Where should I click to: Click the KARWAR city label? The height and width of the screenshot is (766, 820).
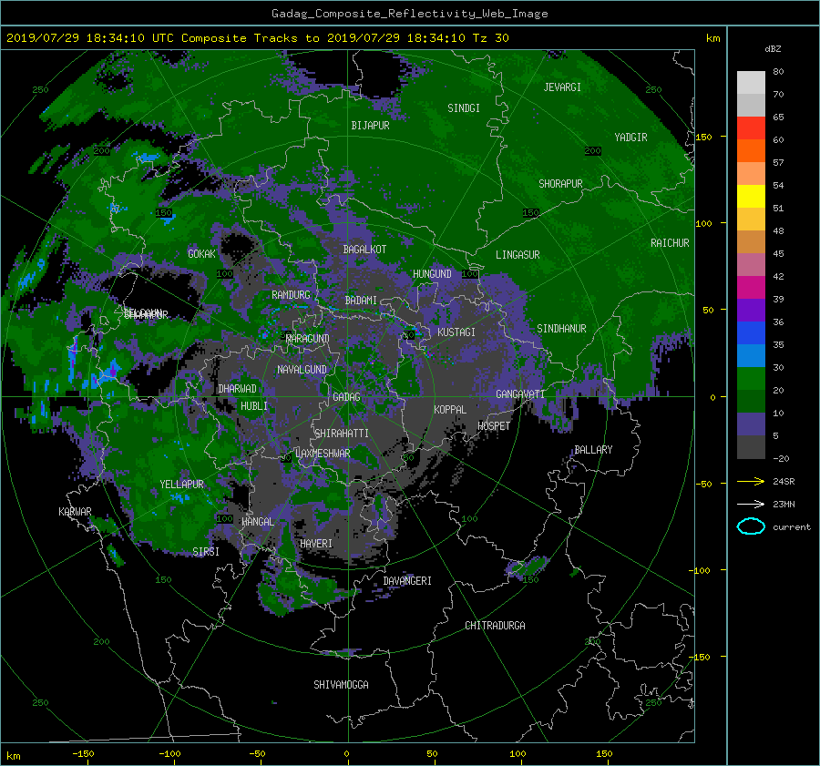[x=75, y=511]
